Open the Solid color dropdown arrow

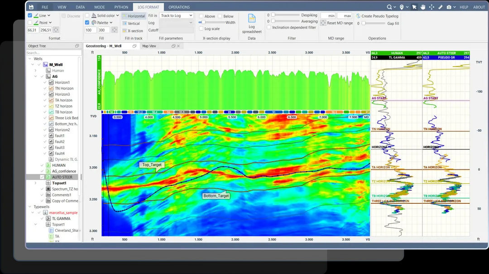click(x=118, y=15)
